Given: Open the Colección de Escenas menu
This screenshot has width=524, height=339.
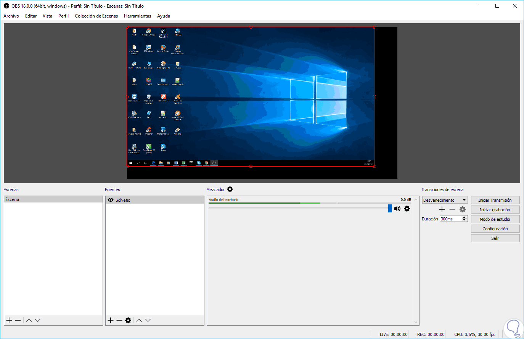Looking at the screenshot, I should pos(96,16).
